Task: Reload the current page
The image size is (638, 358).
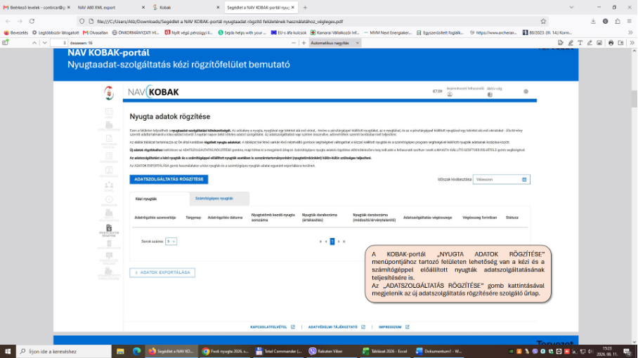Action: coord(32,21)
